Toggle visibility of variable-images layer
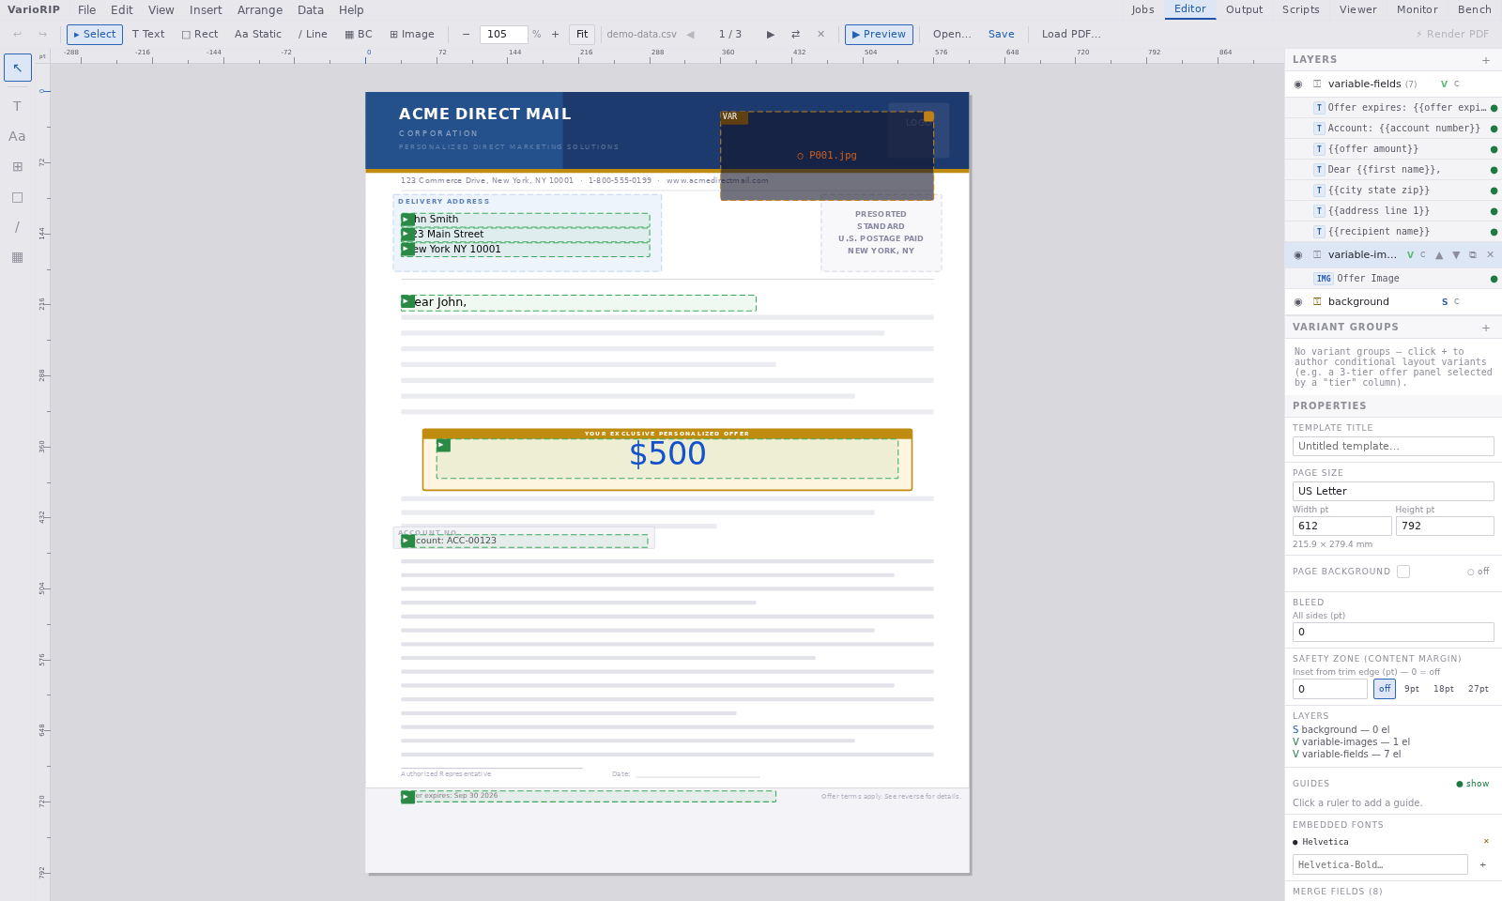1502x901 pixels. (x=1298, y=255)
